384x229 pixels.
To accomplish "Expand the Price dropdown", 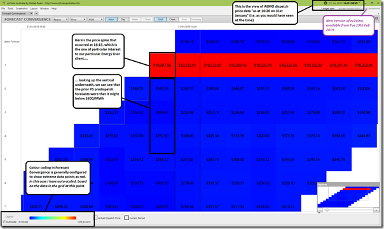I will point(78,19).
